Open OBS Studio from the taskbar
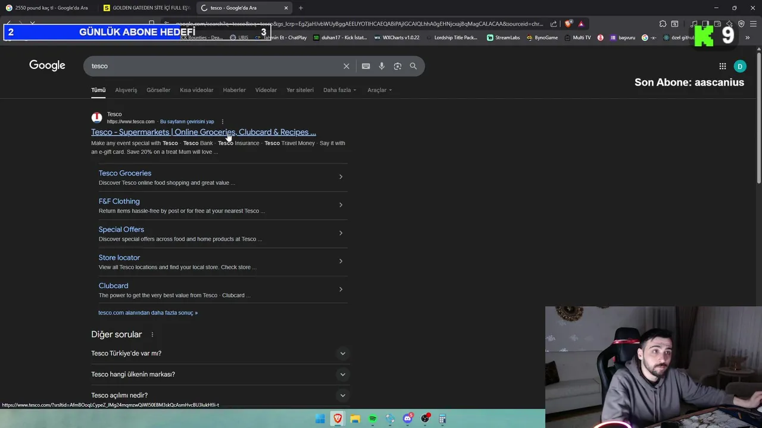This screenshot has height=428, width=762. coord(425,418)
